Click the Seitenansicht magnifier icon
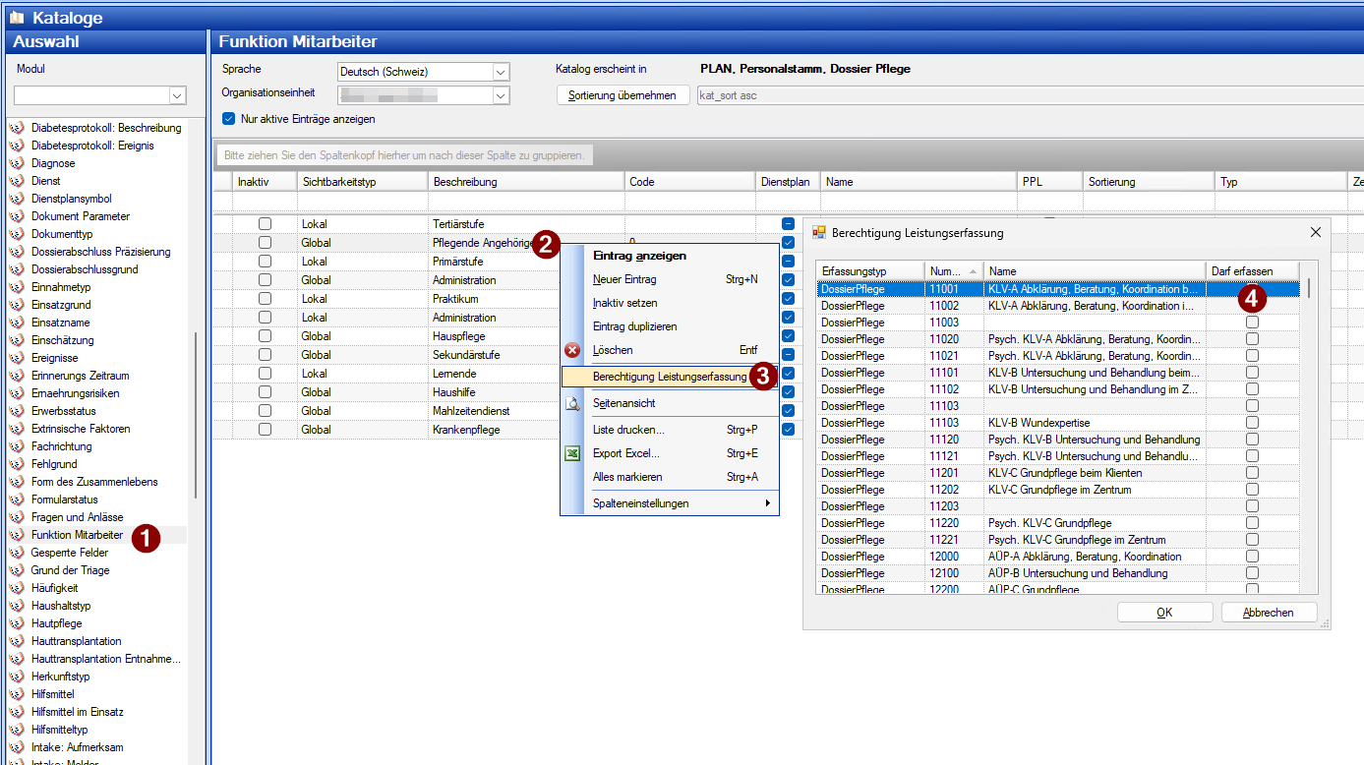 [572, 403]
